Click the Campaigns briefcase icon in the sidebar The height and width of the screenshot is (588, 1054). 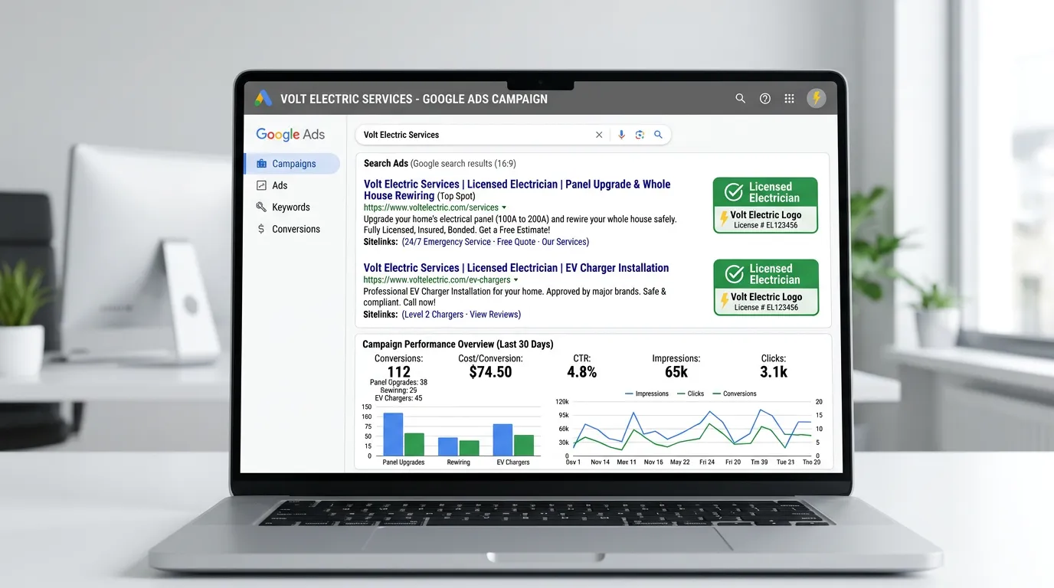(261, 164)
